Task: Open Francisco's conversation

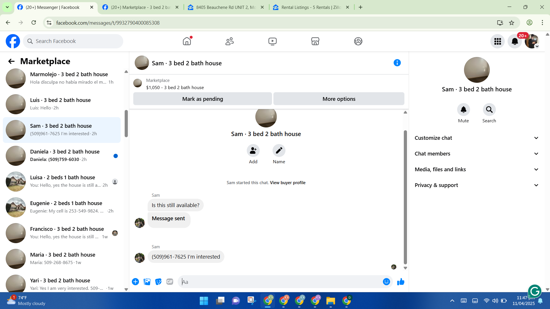Action: pyautogui.click(x=62, y=233)
